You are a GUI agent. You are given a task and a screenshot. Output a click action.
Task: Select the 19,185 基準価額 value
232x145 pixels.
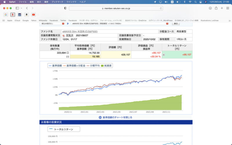tap(96, 57)
